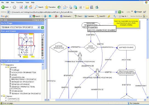Click Hide on the sidebar header

point(4,20)
